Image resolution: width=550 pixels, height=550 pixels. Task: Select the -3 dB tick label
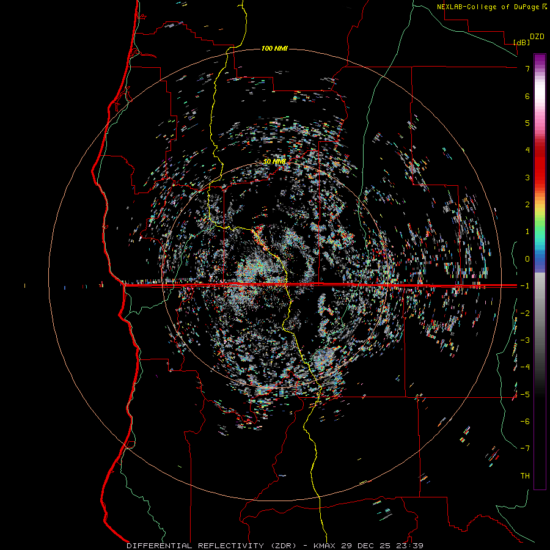(525, 340)
